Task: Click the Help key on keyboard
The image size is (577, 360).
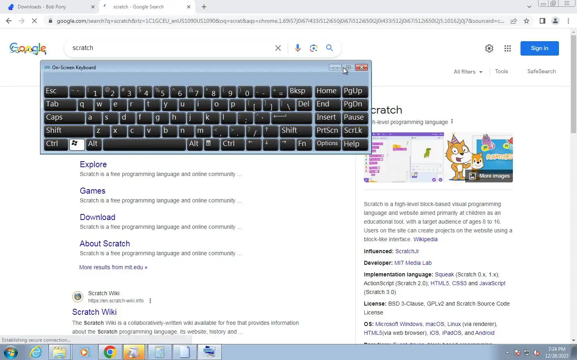Action: 355,144
